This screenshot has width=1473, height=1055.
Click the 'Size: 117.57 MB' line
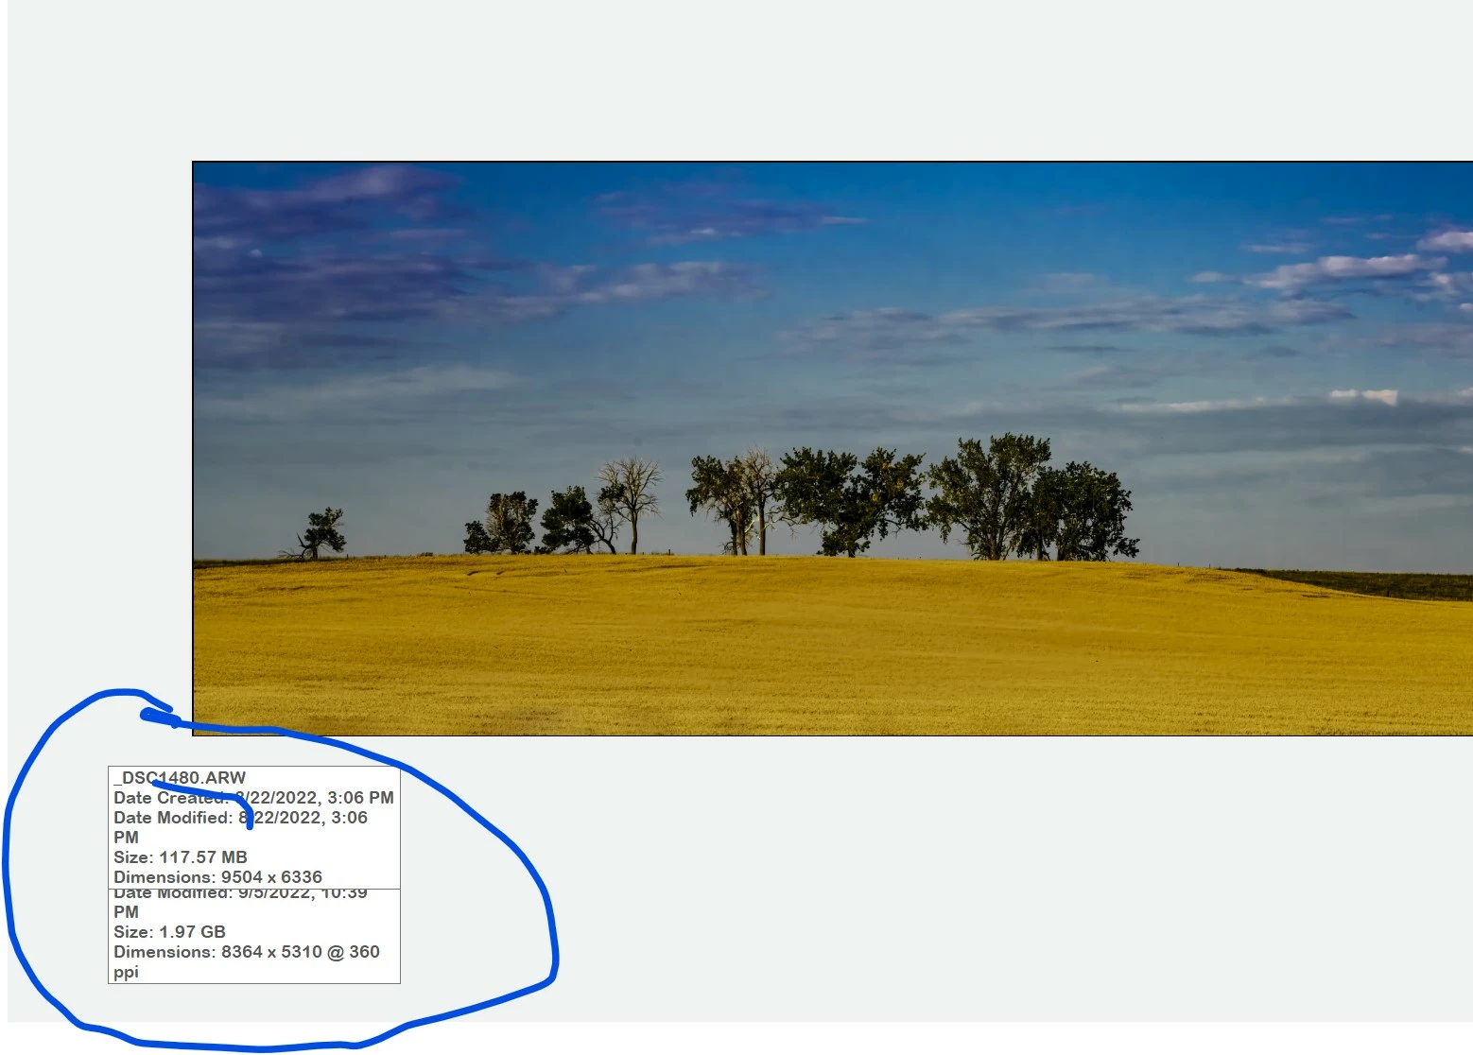181,857
